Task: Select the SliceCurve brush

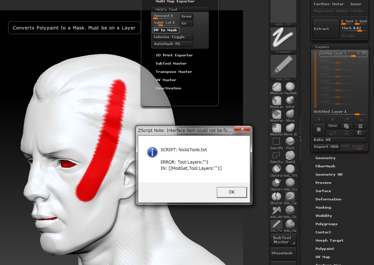Action: tap(276, 196)
